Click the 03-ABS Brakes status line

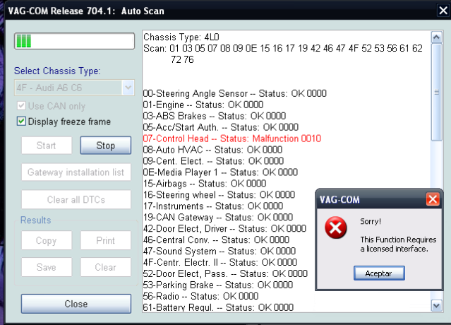pyautogui.click(x=215, y=116)
